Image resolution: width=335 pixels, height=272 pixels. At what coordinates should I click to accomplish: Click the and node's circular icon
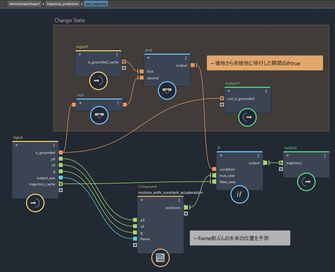pyautogui.click(x=167, y=90)
